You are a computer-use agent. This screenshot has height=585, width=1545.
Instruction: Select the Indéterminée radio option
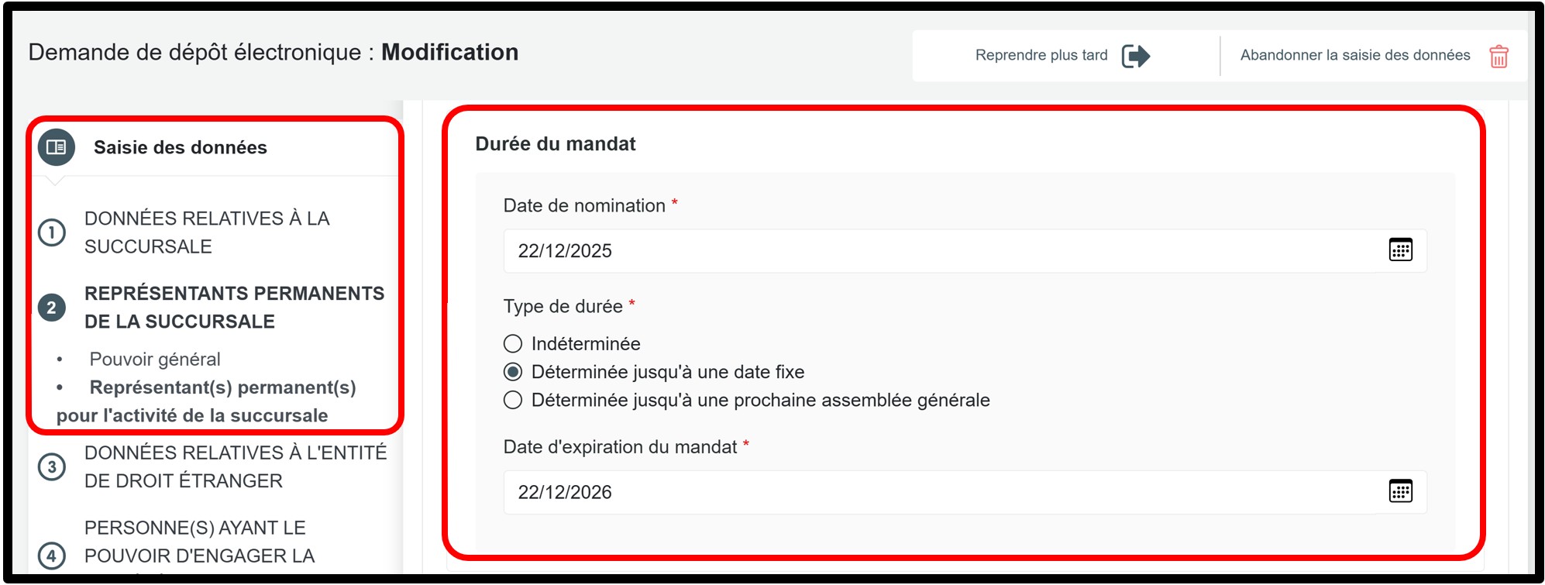513,344
